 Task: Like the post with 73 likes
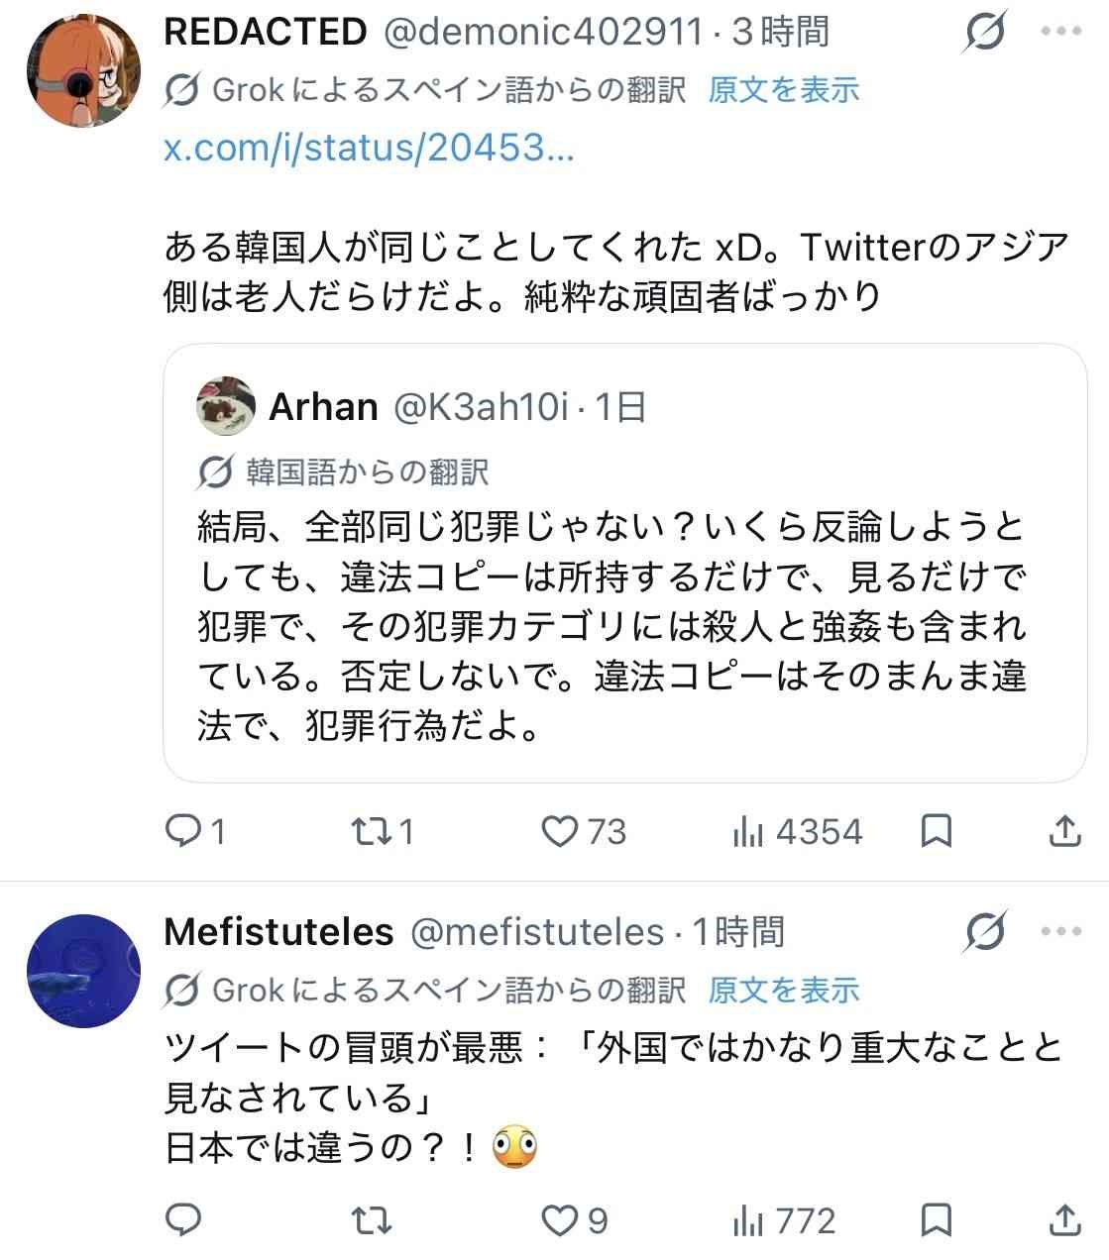pyautogui.click(x=560, y=831)
